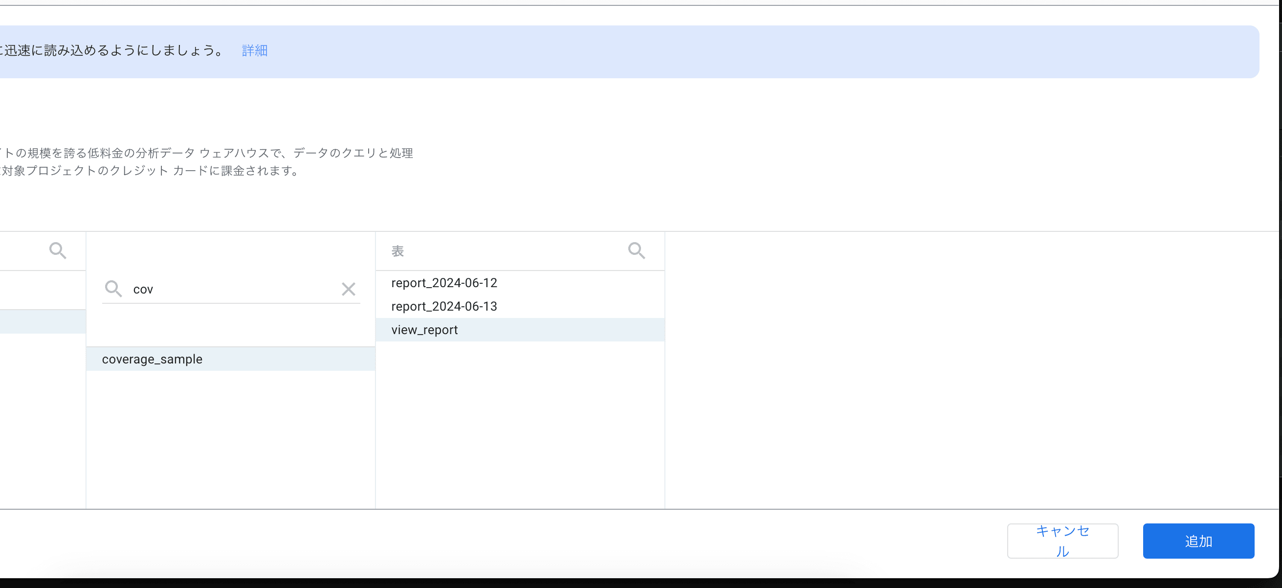Click the highlighted row in the leftmost column
This screenshot has height=588, width=1282.
pyautogui.click(x=43, y=321)
